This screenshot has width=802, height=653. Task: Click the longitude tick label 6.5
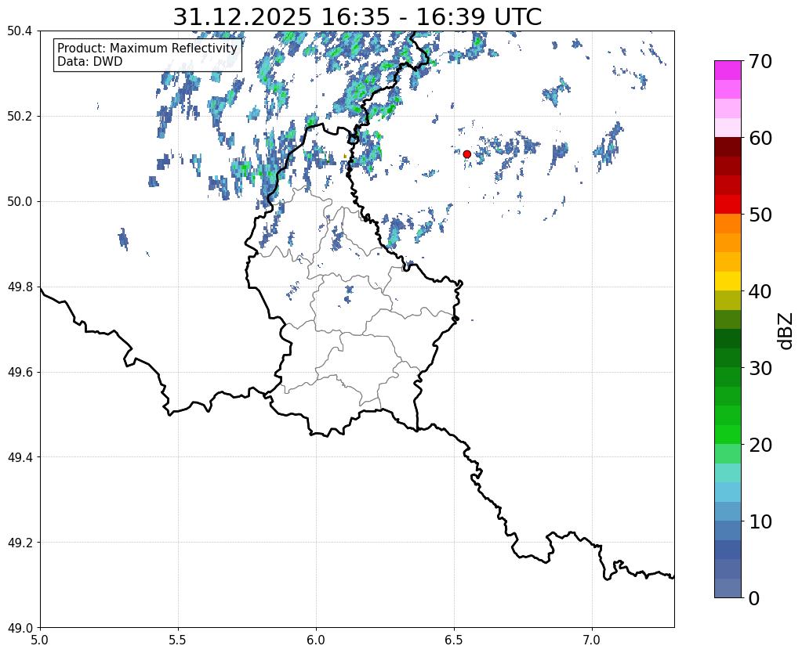click(x=454, y=640)
